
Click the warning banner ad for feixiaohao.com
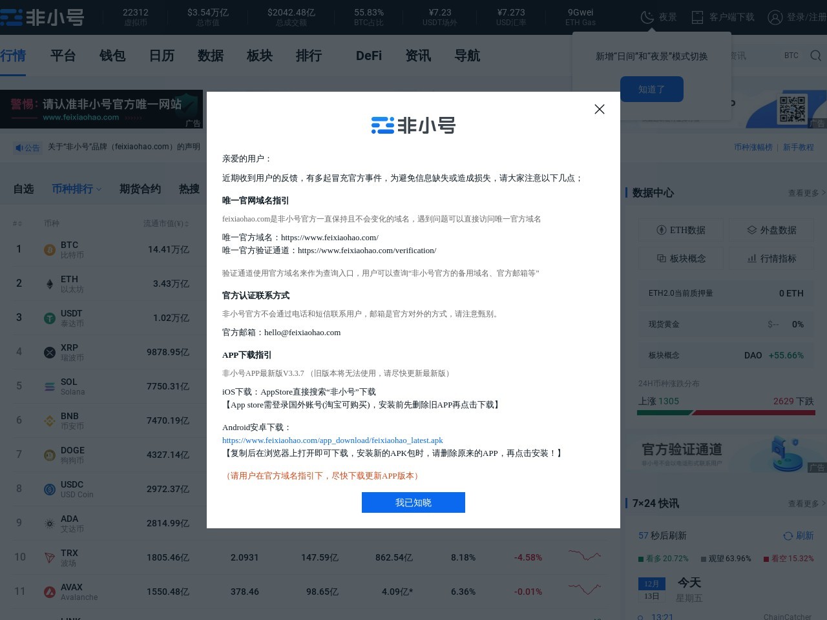(101, 109)
